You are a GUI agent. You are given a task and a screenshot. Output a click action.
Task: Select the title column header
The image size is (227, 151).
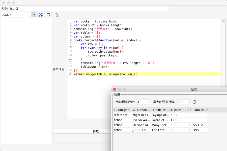160,110
